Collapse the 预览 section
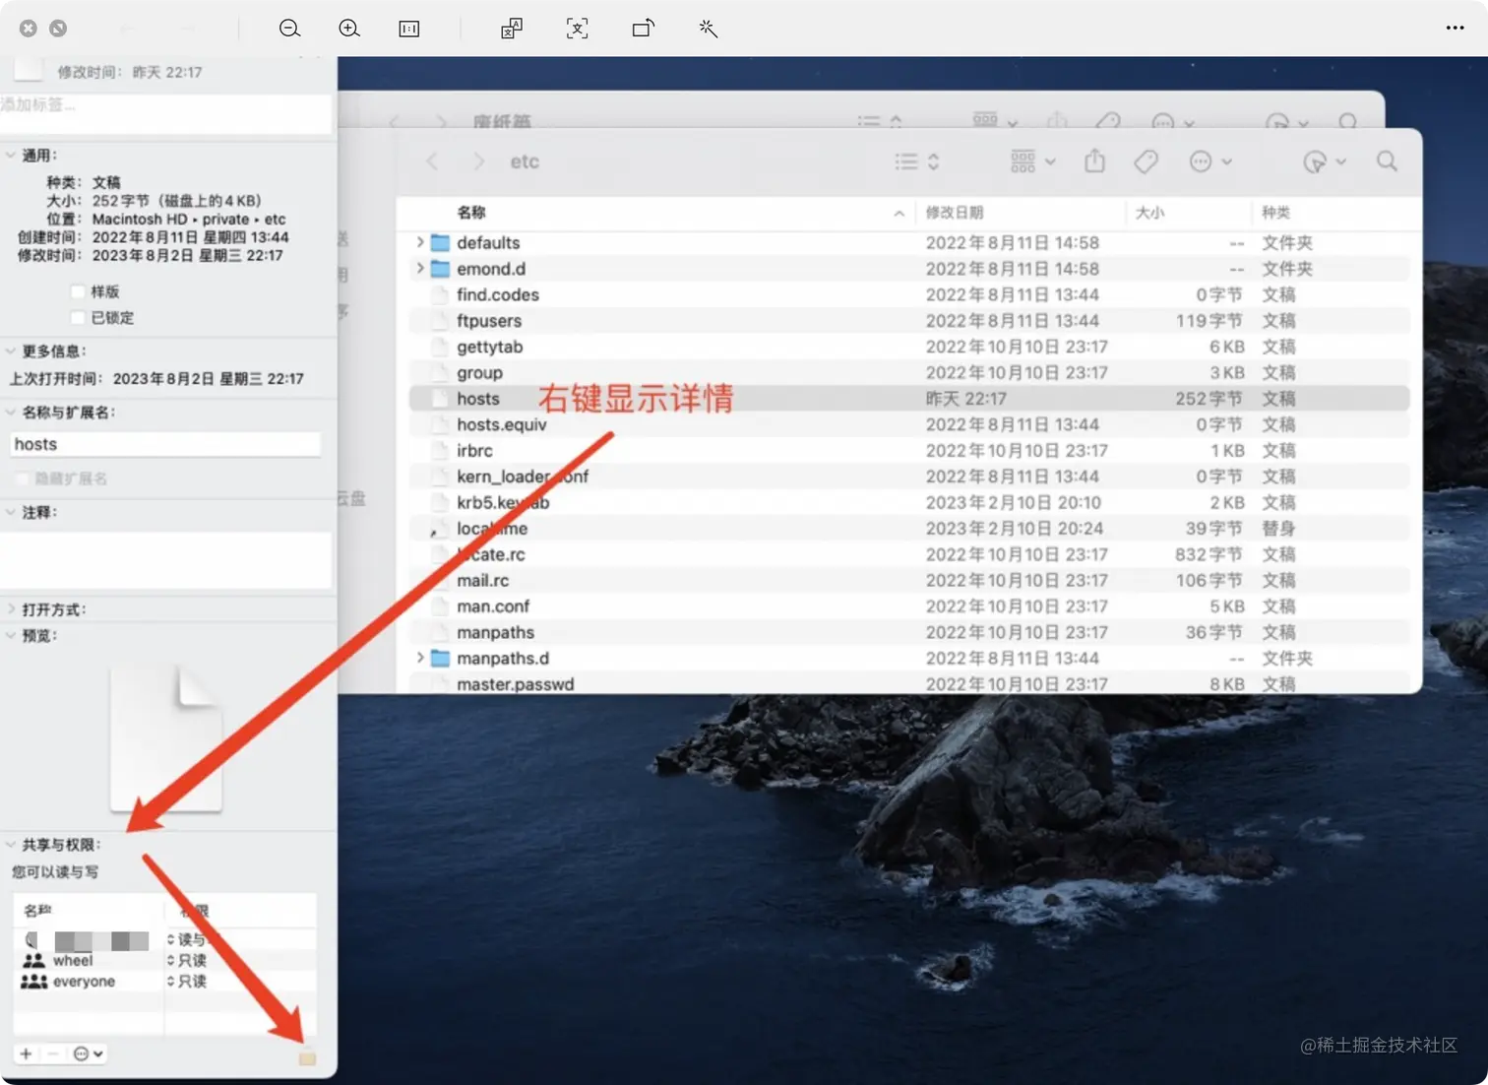Screen dimensions: 1488x1085 (x=11, y=635)
